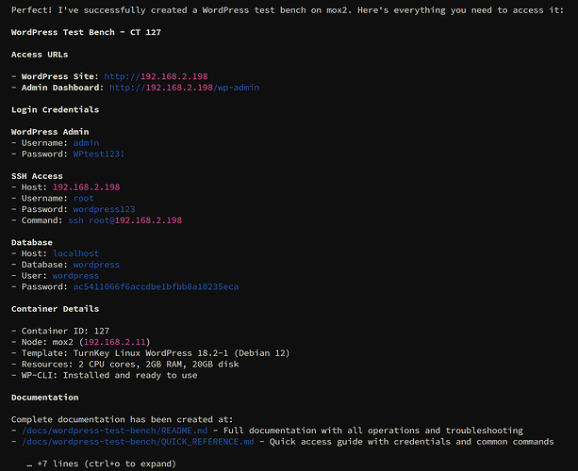This screenshot has width=578, height=471.
Task: Click the 'Container Details' section heading
Action: 56,308
